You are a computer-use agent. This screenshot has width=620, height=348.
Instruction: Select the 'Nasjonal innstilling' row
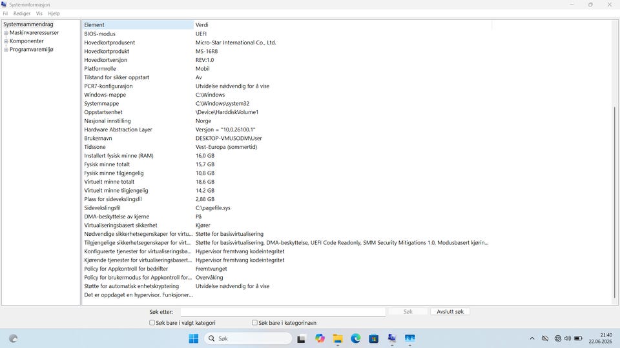pyautogui.click(x=287, y=121)
